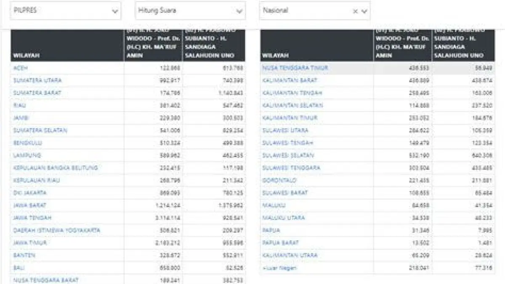The height and width of the screenshot is (284, 505).
Task: Open the Luar Negeri results link
Action: [x=279, y=268]
